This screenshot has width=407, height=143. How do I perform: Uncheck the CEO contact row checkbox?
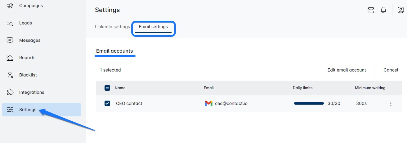click(x=107, y=103)
